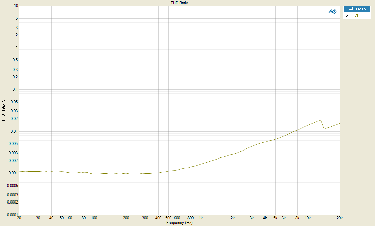Click the AP logo in the graph corner
This screenshot has height=226, width=375.
[x=333, y=11]
